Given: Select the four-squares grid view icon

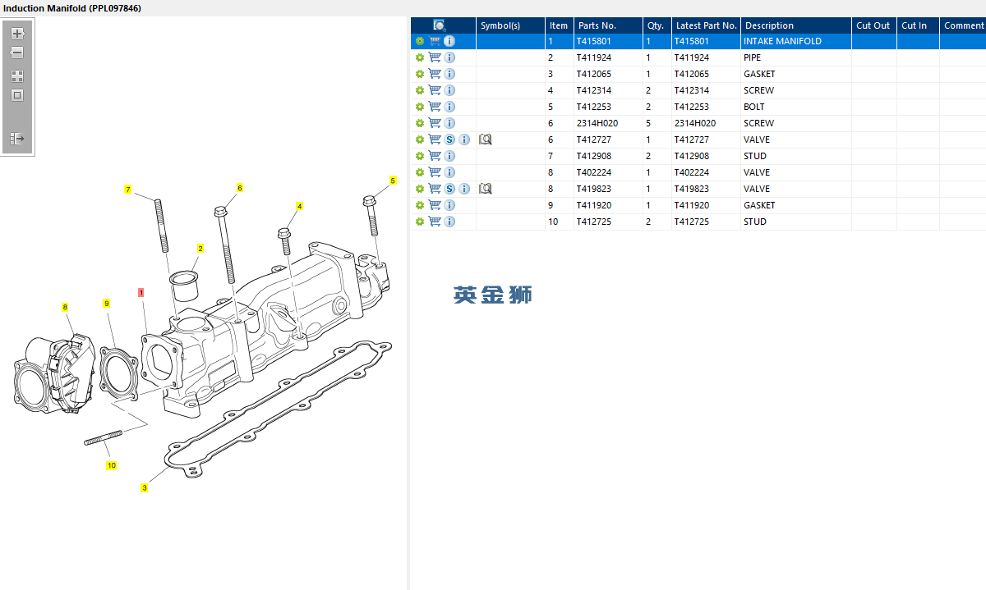Looking at the screenshot, I should 17,75.
